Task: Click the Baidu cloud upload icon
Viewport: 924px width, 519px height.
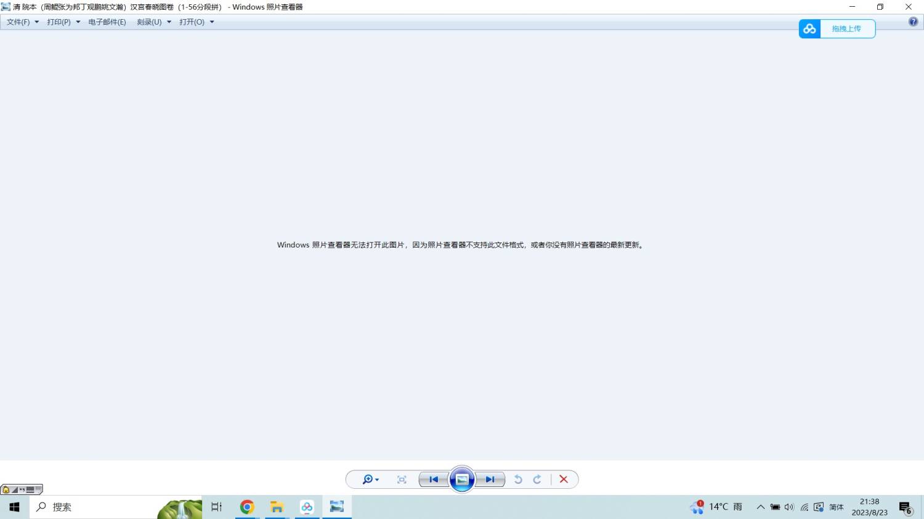Action: coord(809,29)
